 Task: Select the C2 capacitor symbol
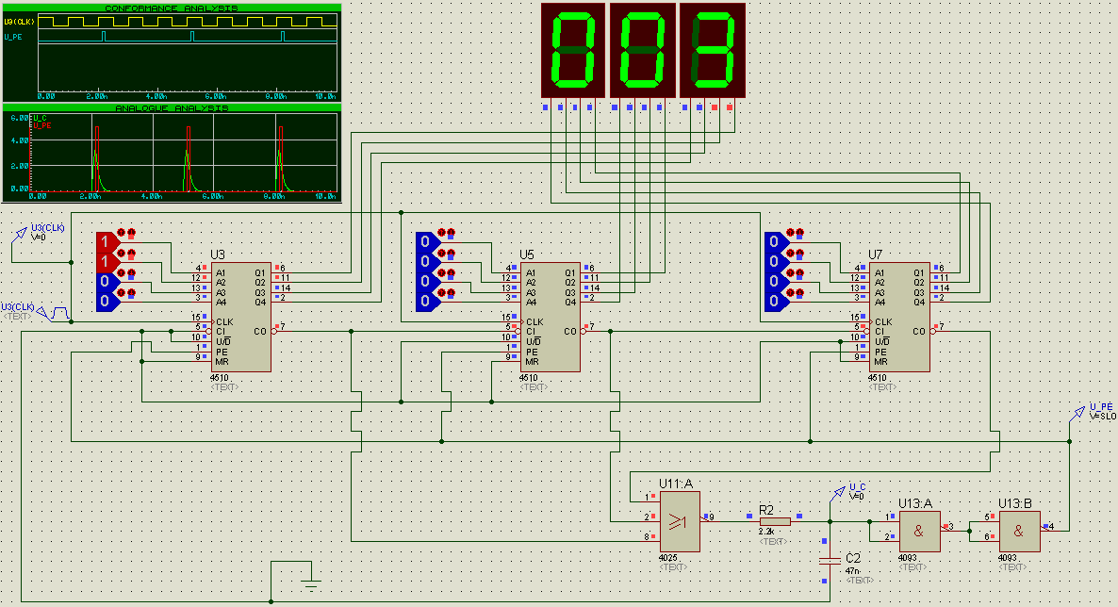(x=830, y=561)
